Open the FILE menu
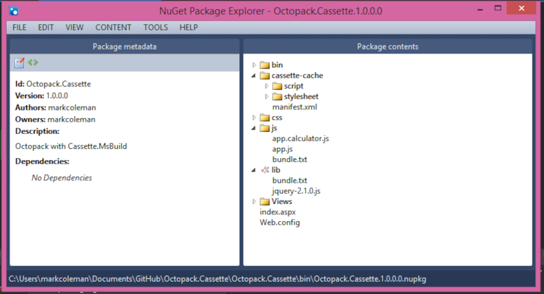This screenshot has width=544, height=294. 19,27
